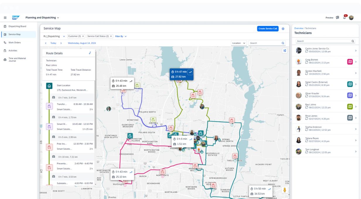
Task: Click the chat support icon beside Preview
Action: click(337, 18)
